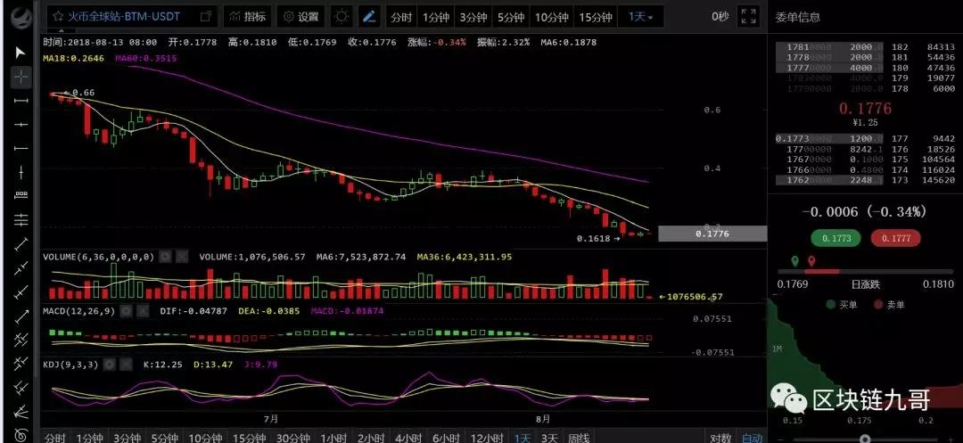Screen dimensions: 963x443
Task: Switch to 15分钟 in top toolbar
Action: [x=596, y=17]
